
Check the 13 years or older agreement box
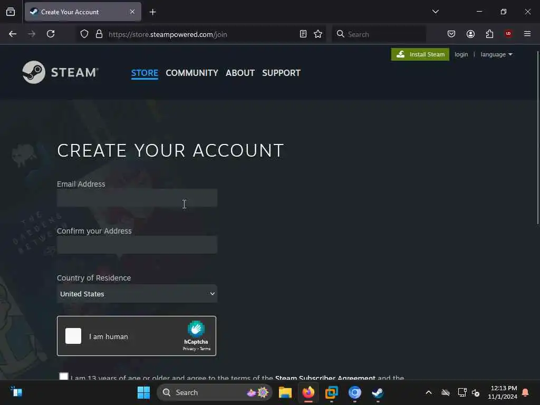tap(64, 376)
